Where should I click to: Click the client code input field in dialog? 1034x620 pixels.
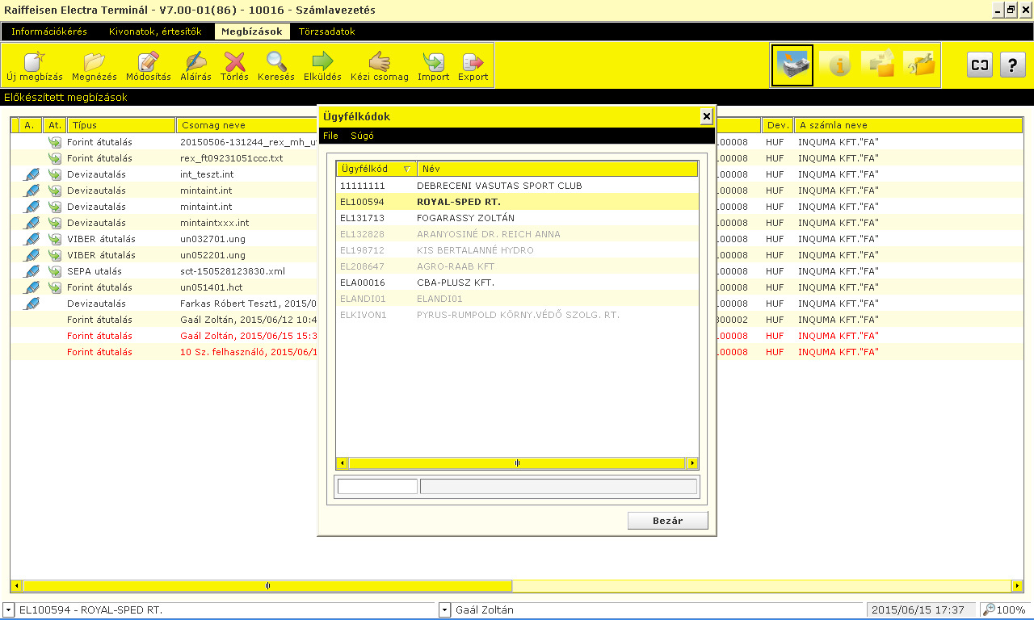pos(377,486)
